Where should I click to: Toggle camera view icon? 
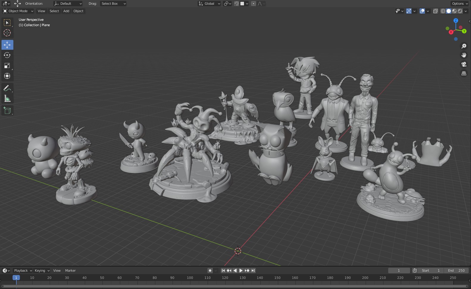(x=464, y=64)
